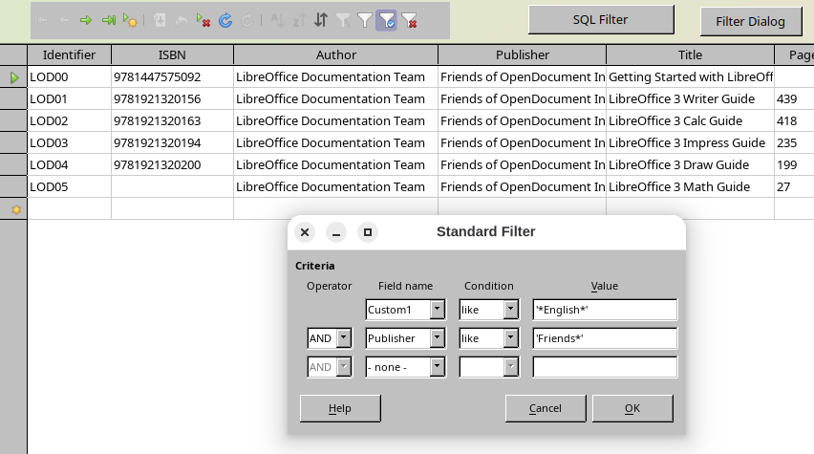Open the enabled AND operator dropdown
814x454 pixels.
tap(344, 338)
